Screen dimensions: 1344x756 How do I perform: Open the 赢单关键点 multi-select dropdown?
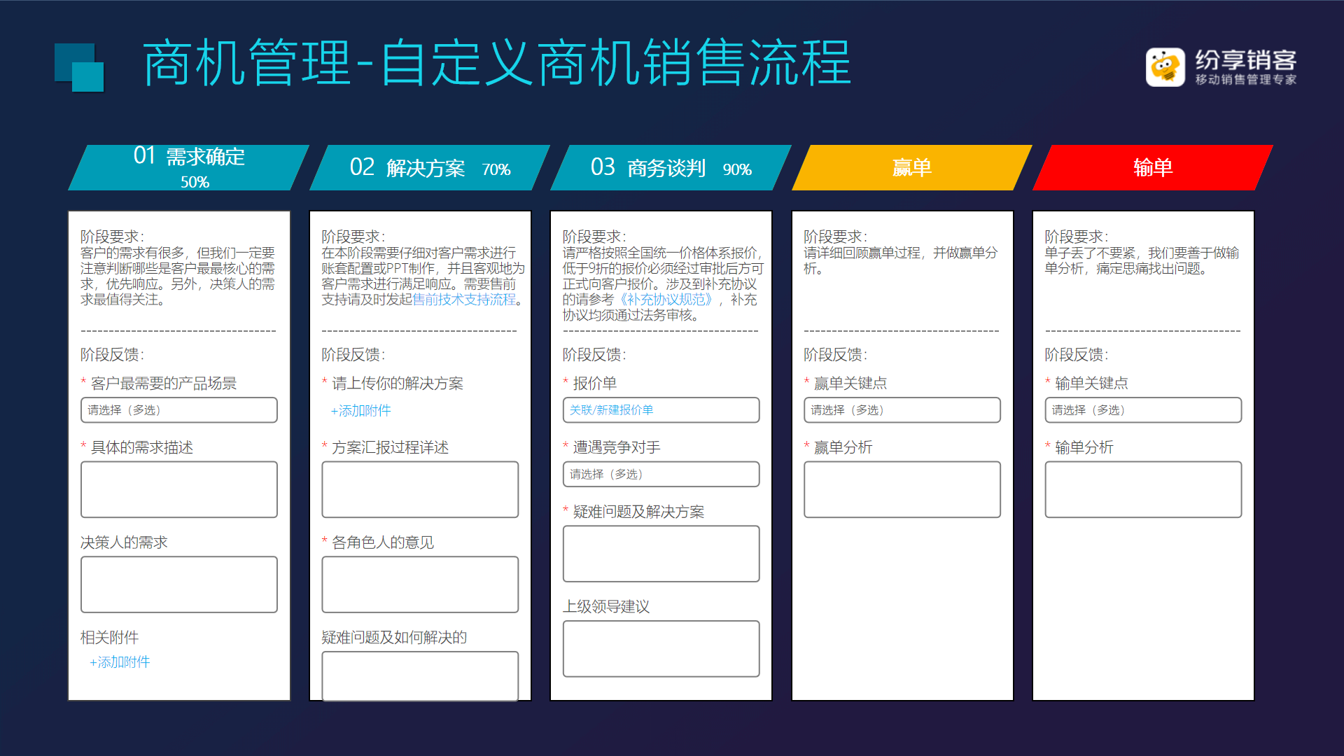tap(902, 410)
